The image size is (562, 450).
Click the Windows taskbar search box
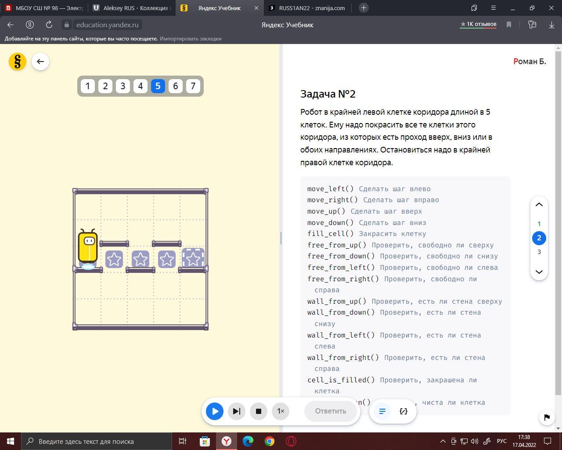[x=97, y=441]
